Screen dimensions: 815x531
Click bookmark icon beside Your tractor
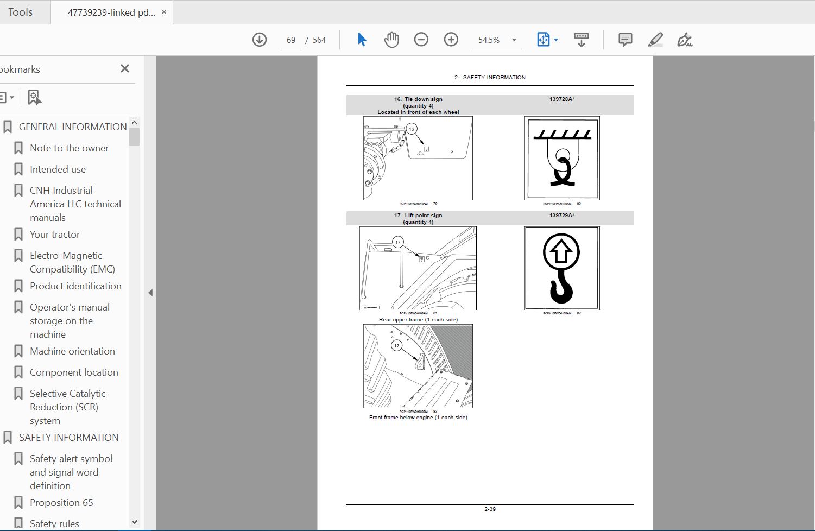[18, 235]
